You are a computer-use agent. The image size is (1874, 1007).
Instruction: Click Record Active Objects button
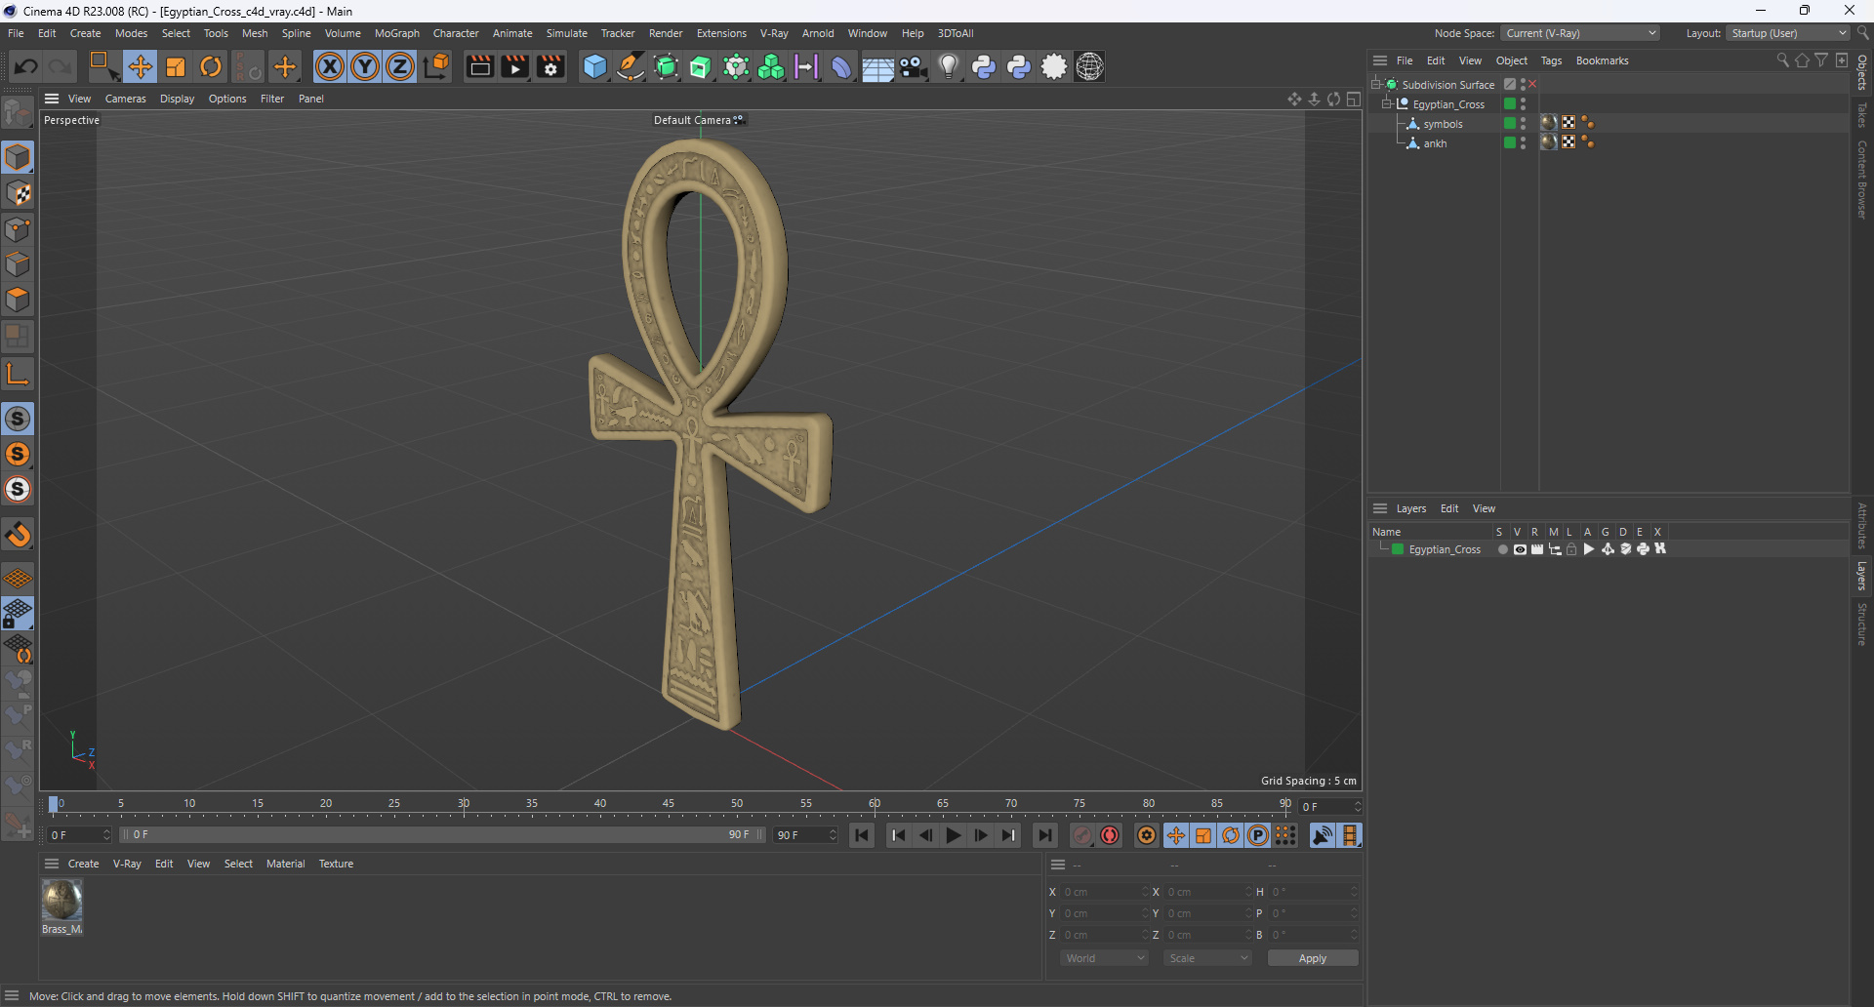(x=1082, y=835)
